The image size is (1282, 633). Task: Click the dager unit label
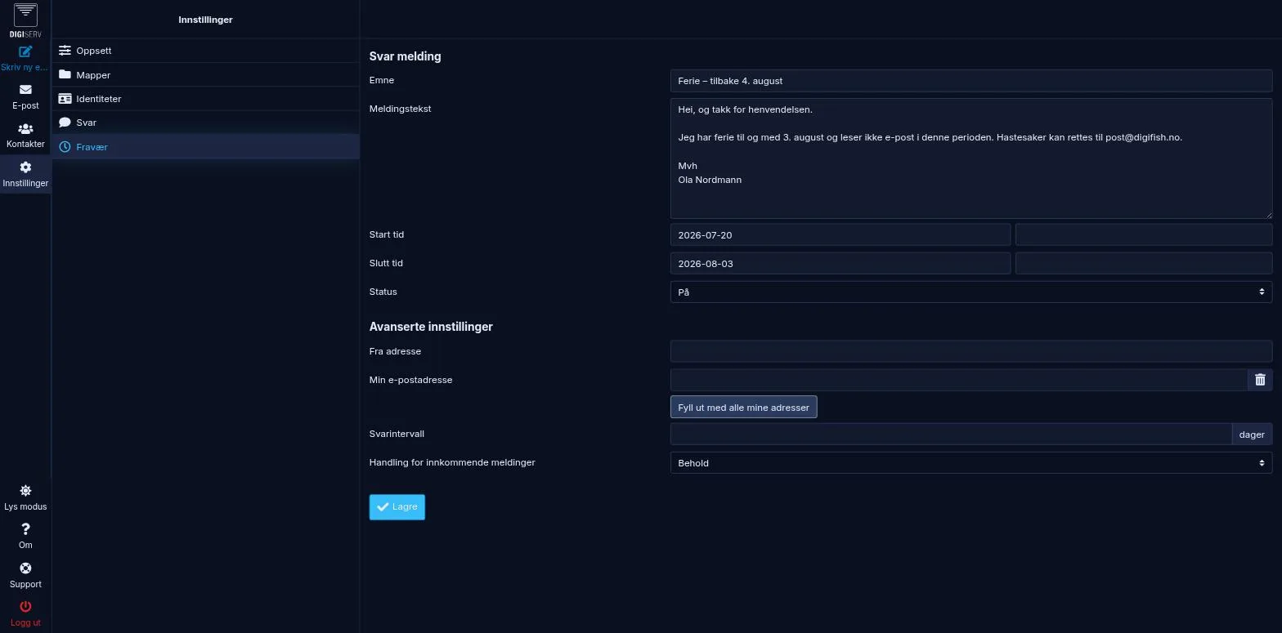click(x=1252, y=435)
